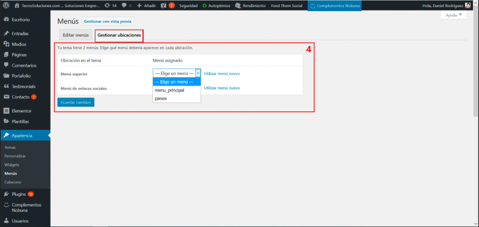Open the Medios library in sidebar
This screenshot has width=479, height=227.
[19, 44]
